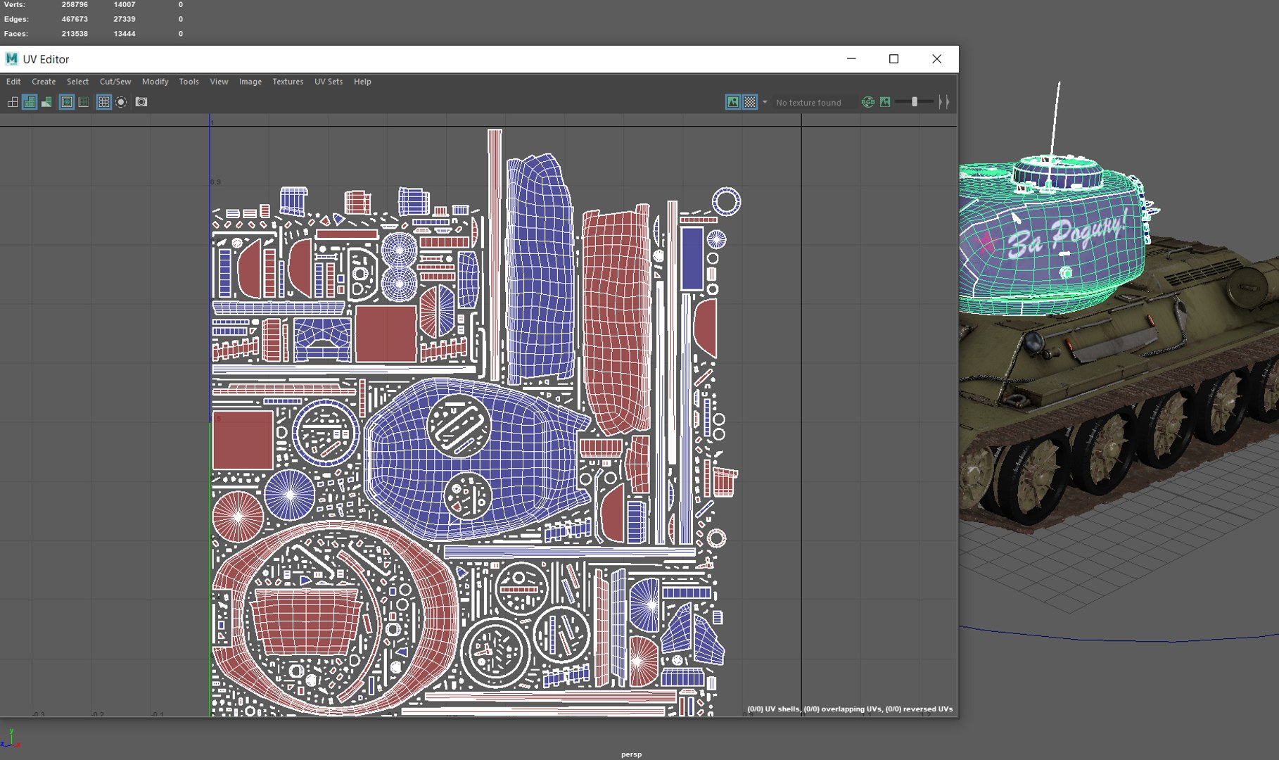Click the isolate select icon

coord(121,102)
